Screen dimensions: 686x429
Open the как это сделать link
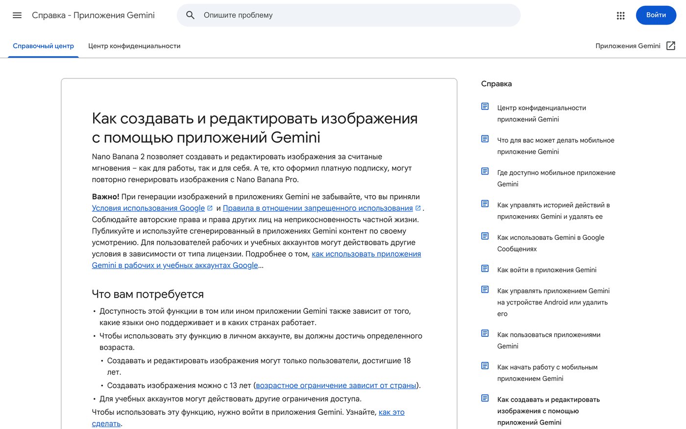point(248,418)
